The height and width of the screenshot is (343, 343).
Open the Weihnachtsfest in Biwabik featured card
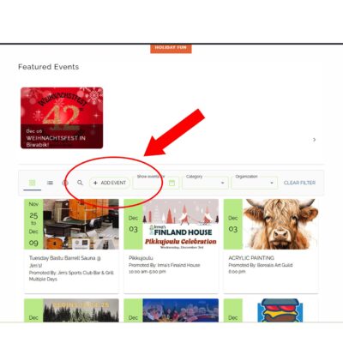point(62,117)
